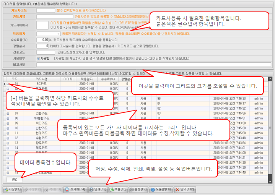Click the 초기화[F4] reset button
Image resolution: width=275 pixels, height=195 pixels.
75,189
